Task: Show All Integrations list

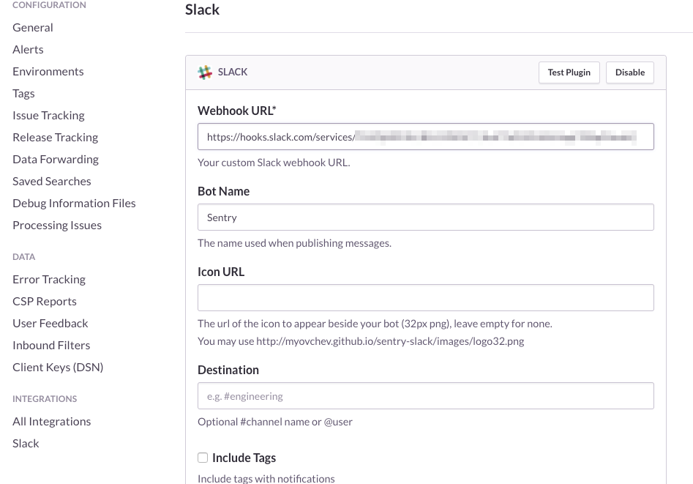Action: 52,421
